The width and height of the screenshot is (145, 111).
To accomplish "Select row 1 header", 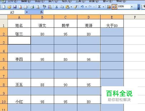I will [x=4, y=24].
